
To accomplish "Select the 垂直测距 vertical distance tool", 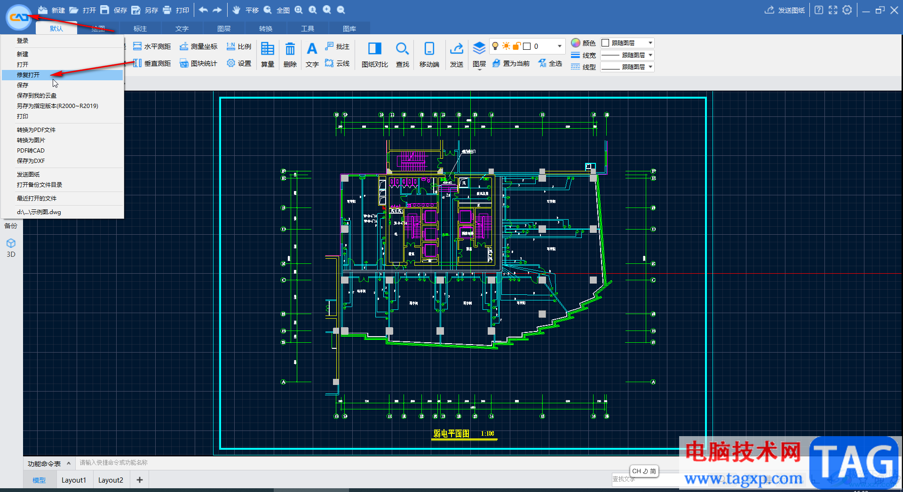I will pos(152,63).
